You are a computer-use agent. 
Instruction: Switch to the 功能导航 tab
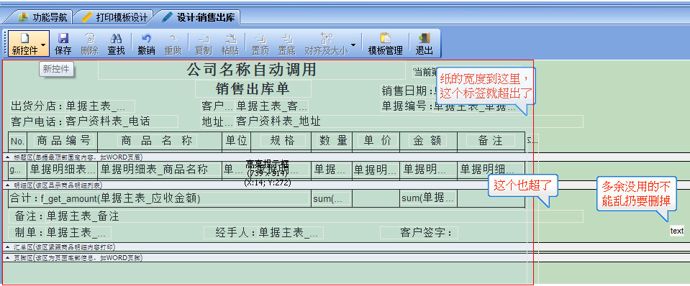tap(42, 17)
